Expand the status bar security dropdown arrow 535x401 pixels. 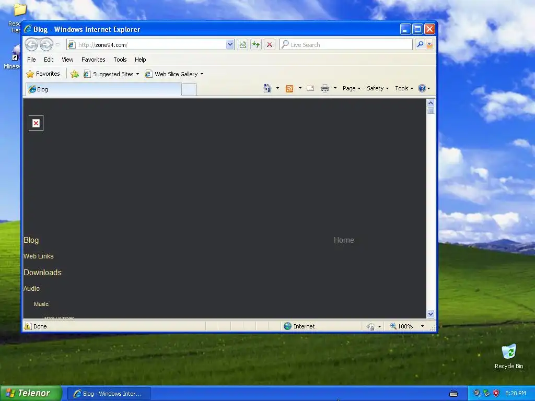pyautogui.click(x=379, y=327)
